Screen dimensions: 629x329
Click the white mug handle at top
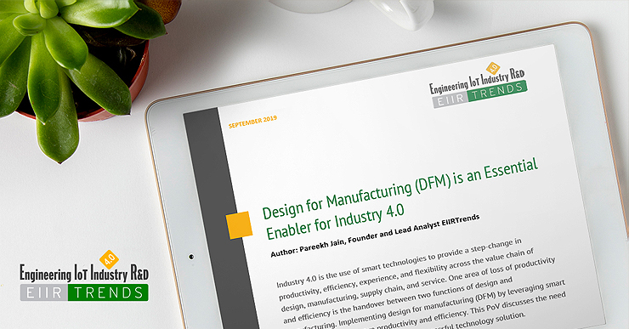(x=403, y=14)
